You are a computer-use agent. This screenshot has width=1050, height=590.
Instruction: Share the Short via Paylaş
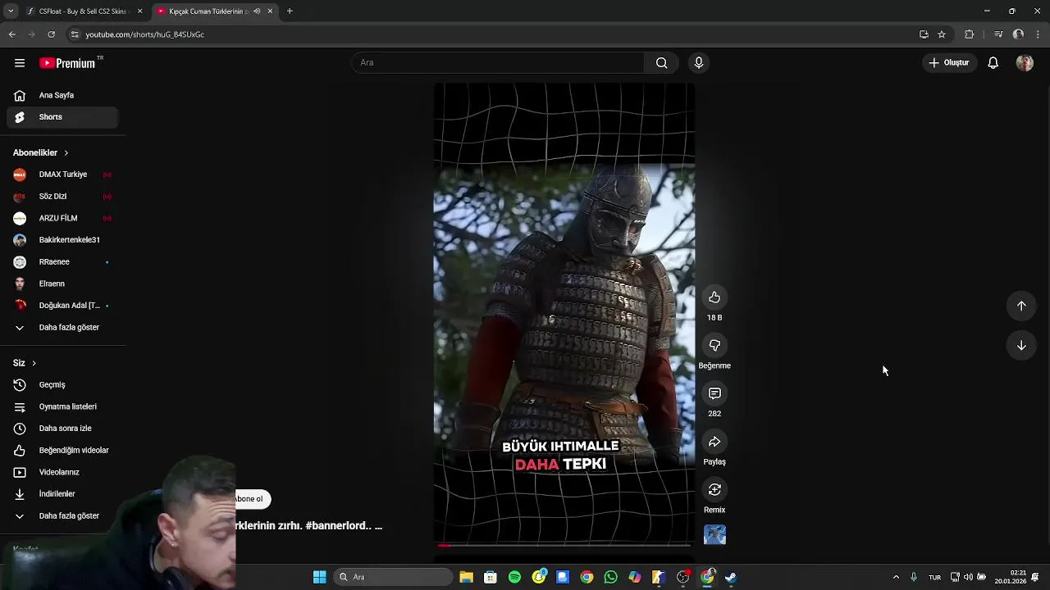714,442
